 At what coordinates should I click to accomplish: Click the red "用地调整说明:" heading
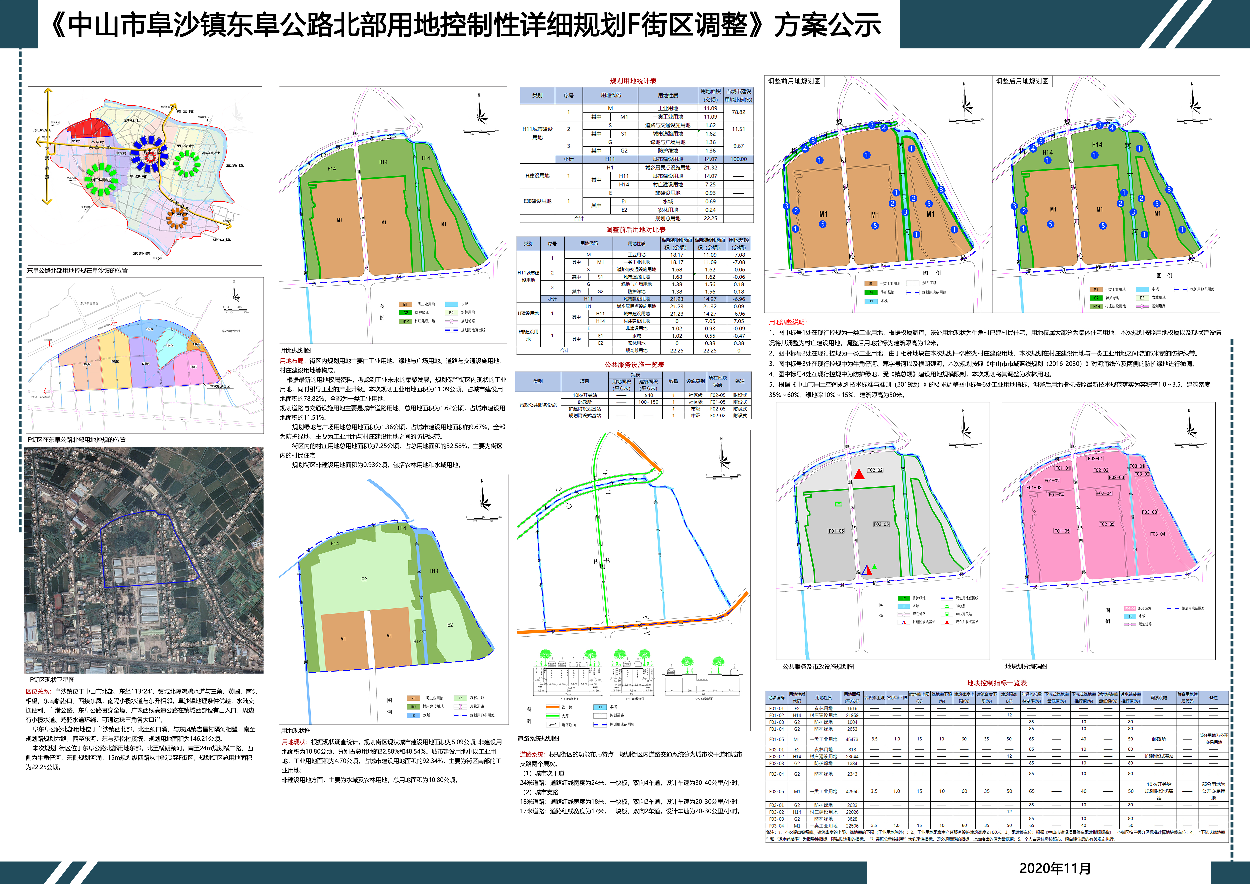(788, 322)
